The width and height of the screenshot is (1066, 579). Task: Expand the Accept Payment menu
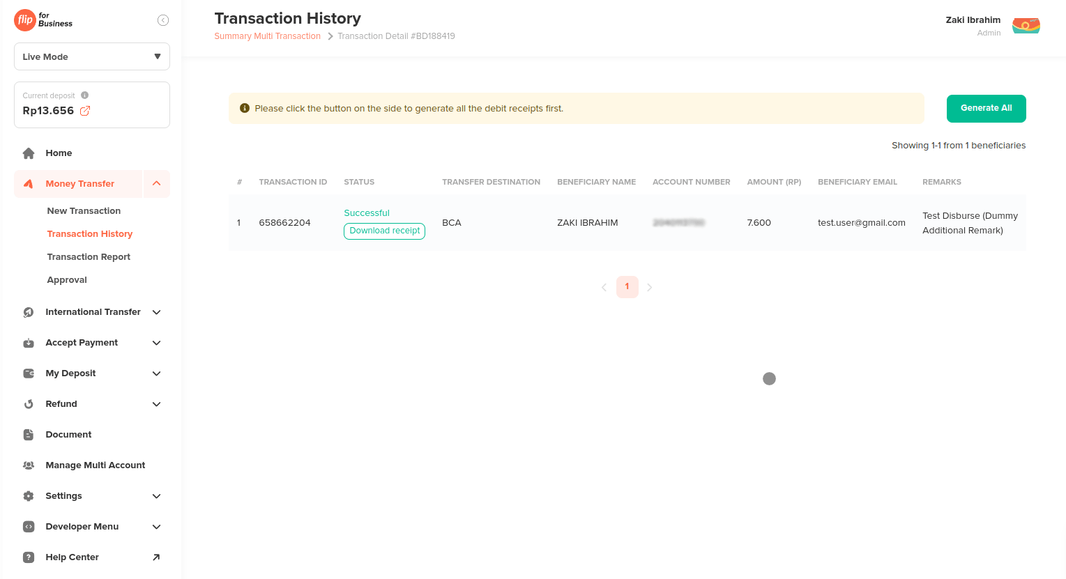(x=157, y=343)
